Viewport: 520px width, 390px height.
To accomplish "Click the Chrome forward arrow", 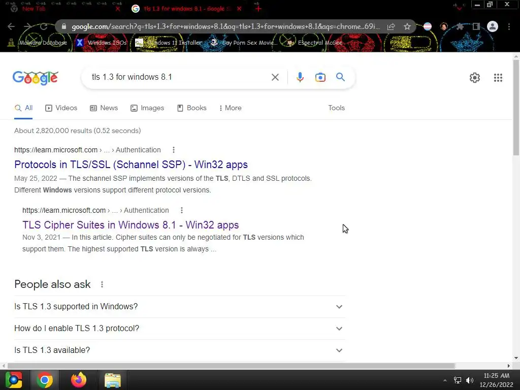I will click(27, 26).
